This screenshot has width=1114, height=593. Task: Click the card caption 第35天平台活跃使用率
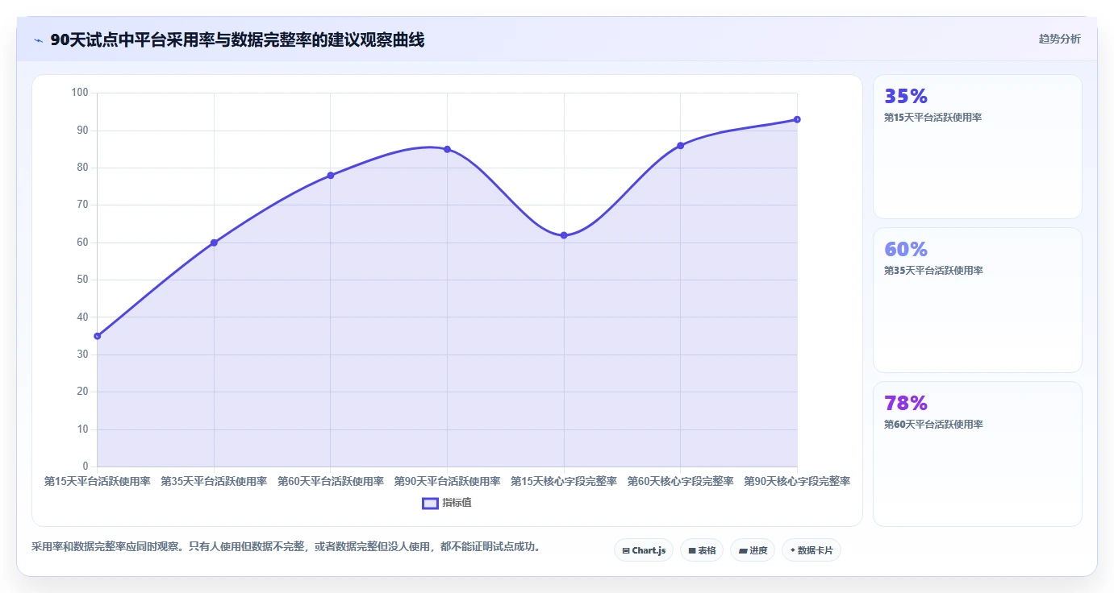click(x=933, y=271)
